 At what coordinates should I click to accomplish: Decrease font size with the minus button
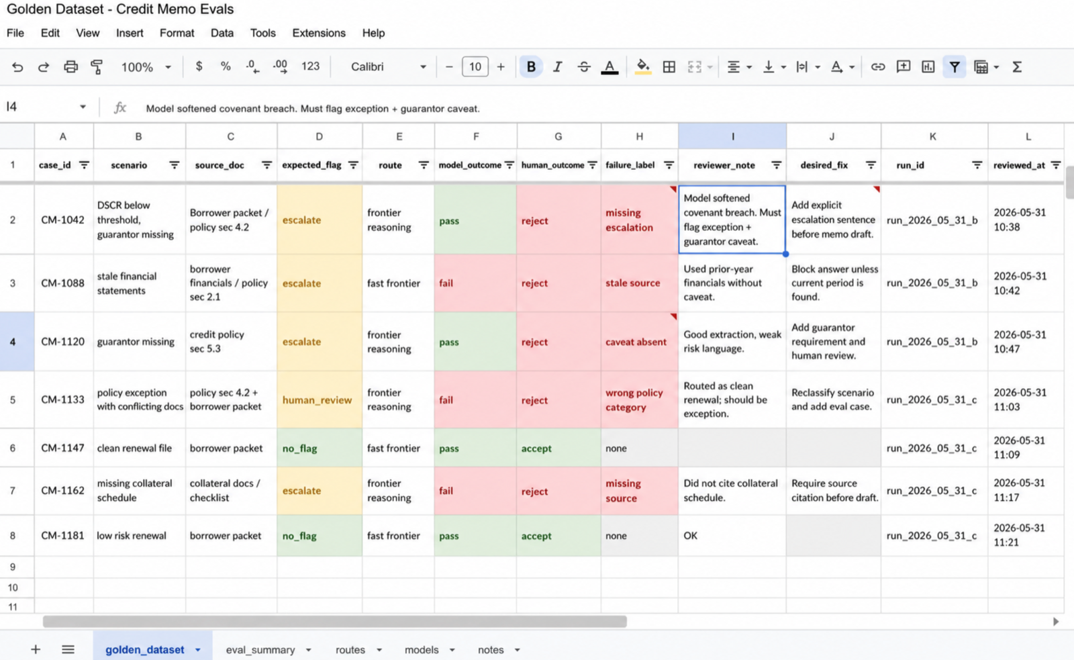[449, 66]
